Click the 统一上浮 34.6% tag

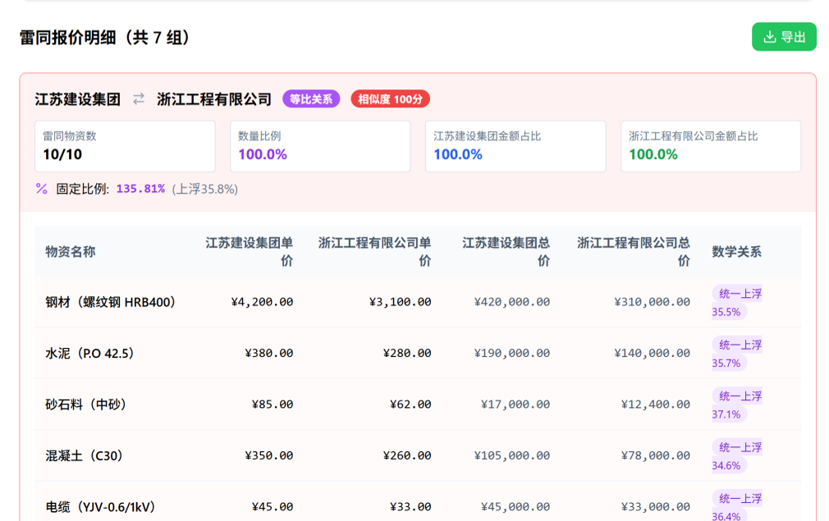coord(737,456)
